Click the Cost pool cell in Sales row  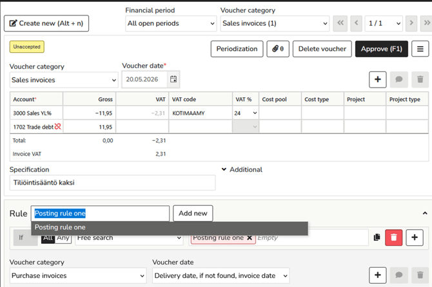[280, 113]
